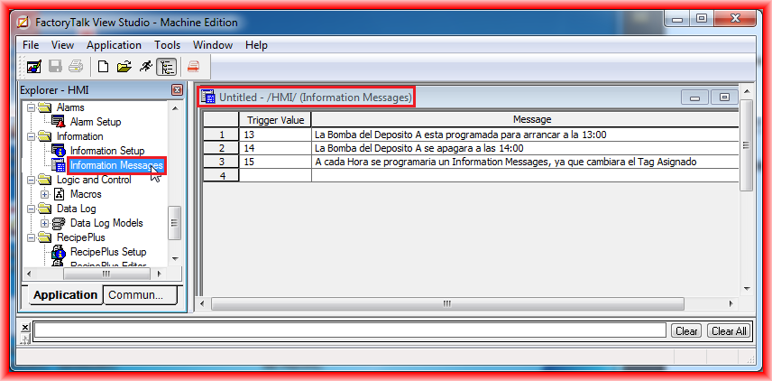Open the Tools menu
Image resolution: width=772 pixels, height=381 pixels.
pyautogui.click(x=167, y=45)
